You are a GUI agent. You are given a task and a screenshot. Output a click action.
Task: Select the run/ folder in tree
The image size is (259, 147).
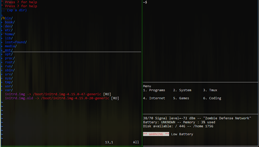(x=9, y=66)
